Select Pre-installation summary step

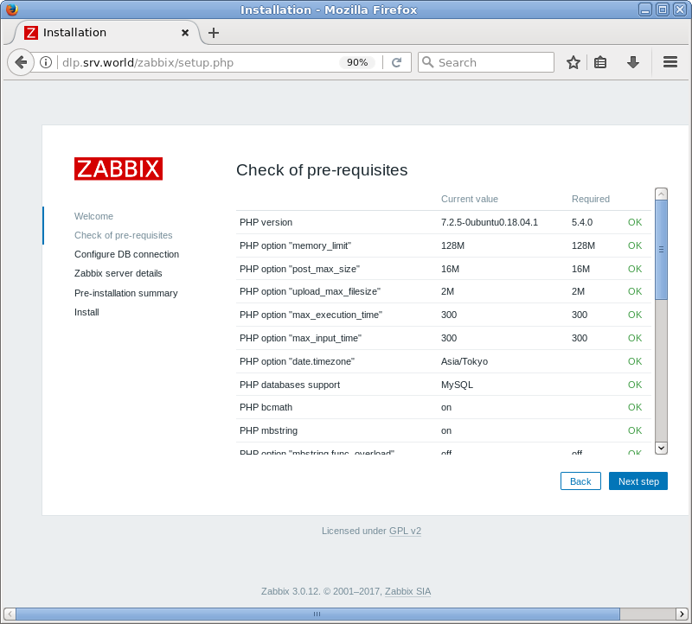tap(125, 293)
